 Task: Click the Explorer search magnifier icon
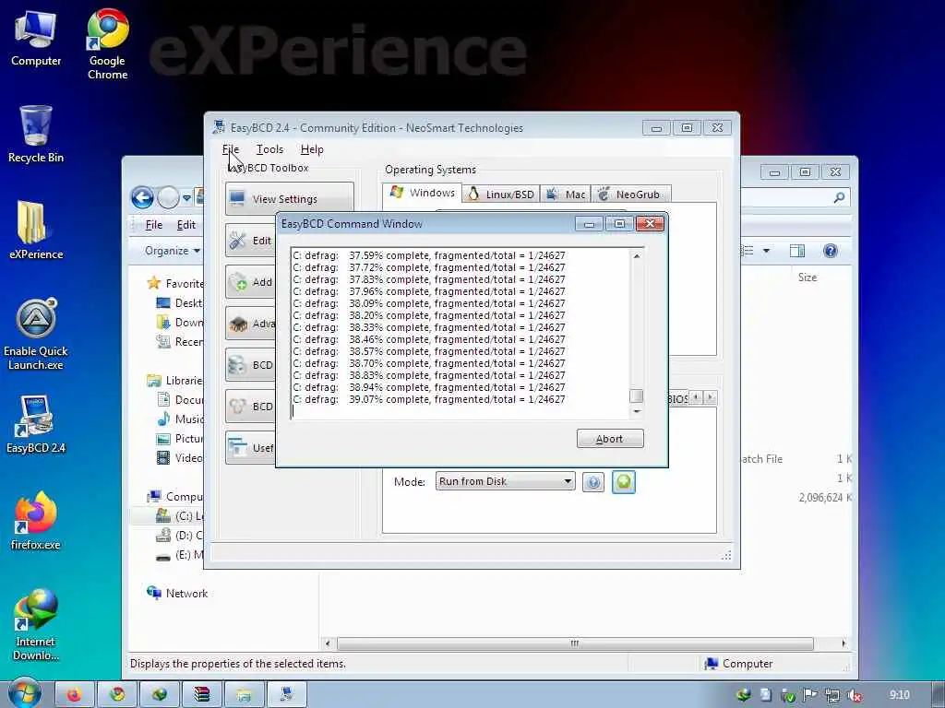click(x=839, y=197)
